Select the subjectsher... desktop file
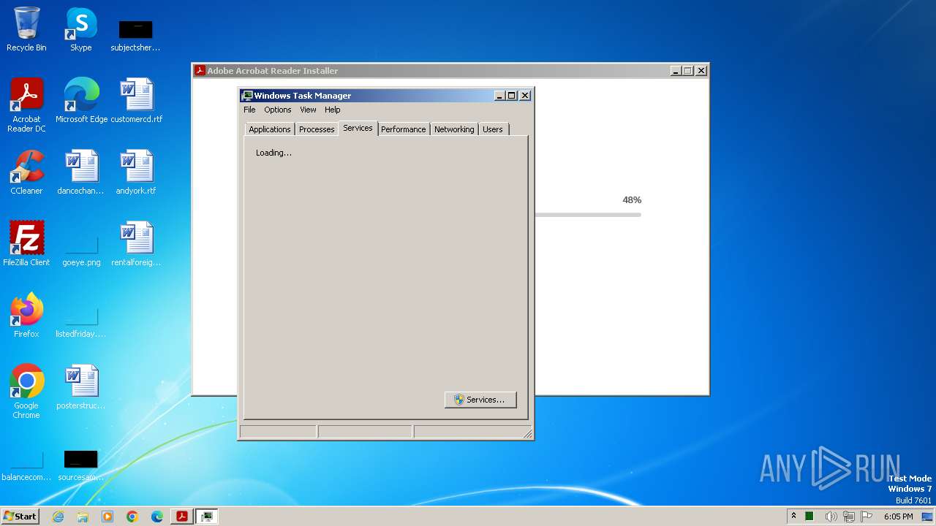 click(135, 35)
